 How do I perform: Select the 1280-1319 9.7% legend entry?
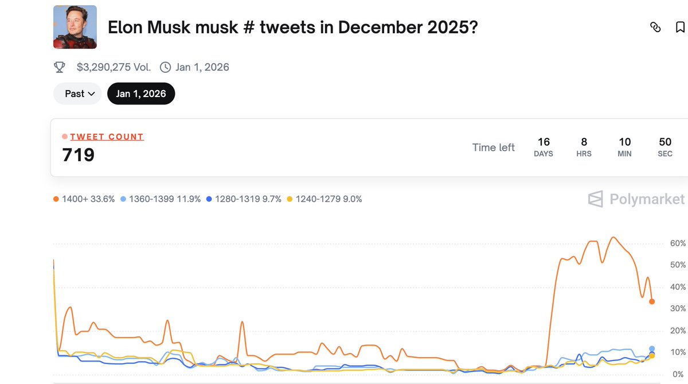(x=243, y=199)
